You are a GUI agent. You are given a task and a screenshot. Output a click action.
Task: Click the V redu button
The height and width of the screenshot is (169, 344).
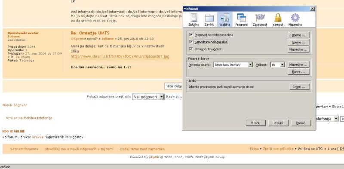(255, 123)
